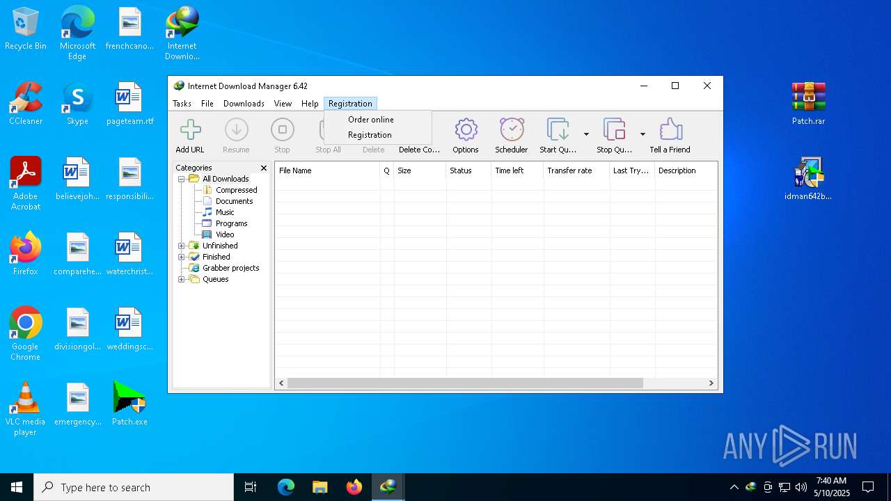
Task: Select the Video category
Action: pos(225,234)
